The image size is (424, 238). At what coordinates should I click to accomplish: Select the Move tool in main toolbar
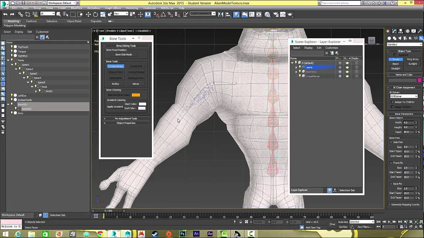(x=88, y=14)
